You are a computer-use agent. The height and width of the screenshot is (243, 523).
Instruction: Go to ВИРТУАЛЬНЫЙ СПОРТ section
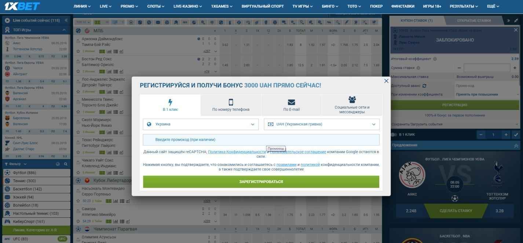263,6
